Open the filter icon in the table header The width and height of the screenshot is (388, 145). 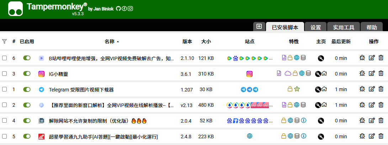(4, 41)
